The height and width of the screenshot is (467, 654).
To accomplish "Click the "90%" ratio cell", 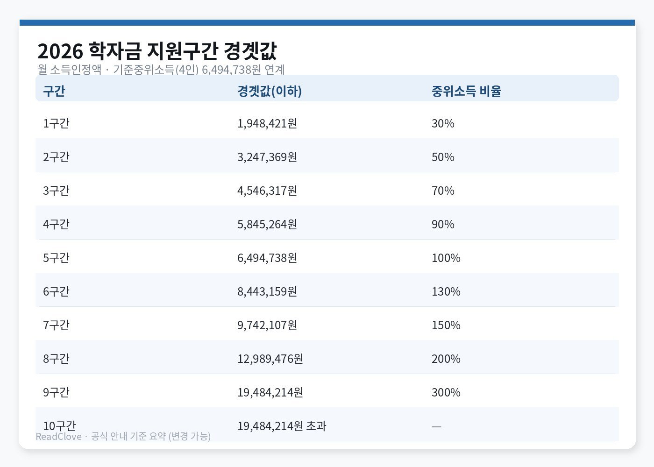I will pos(443,224).
